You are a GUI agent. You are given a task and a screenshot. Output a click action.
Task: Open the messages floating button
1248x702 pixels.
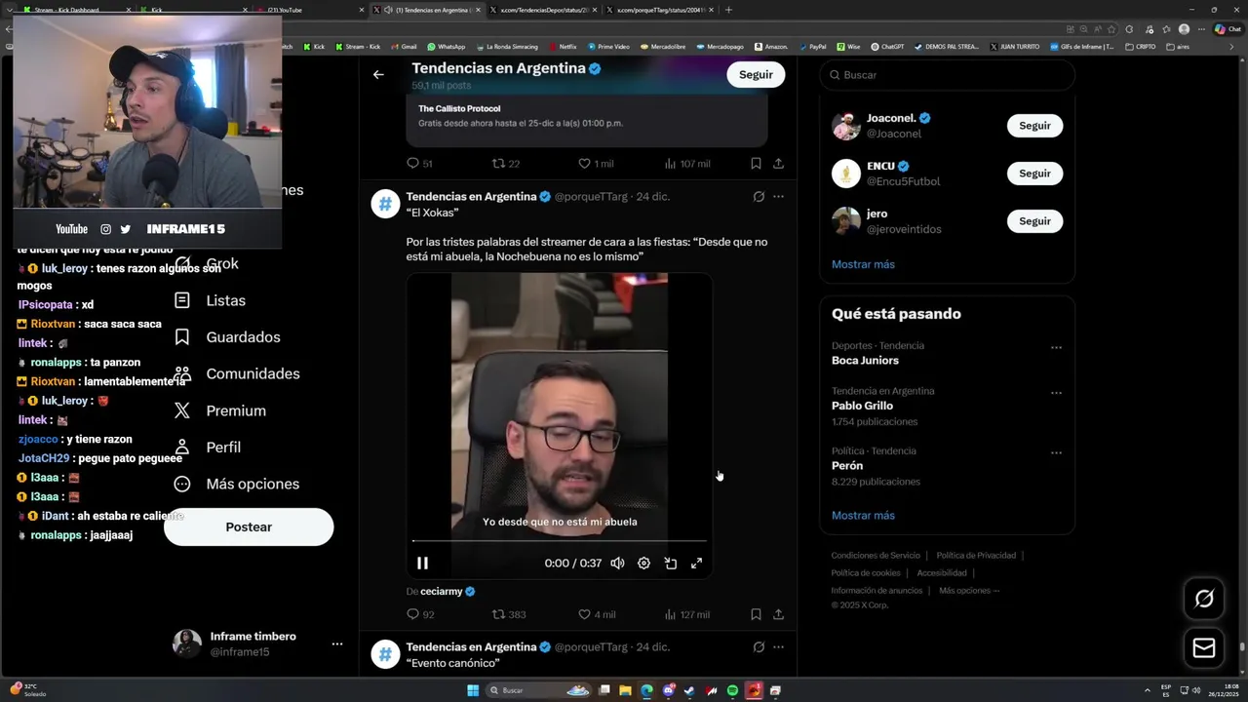tap(1204, 648)
